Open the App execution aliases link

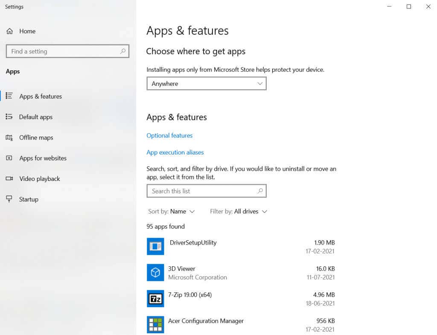coord(175,152)
